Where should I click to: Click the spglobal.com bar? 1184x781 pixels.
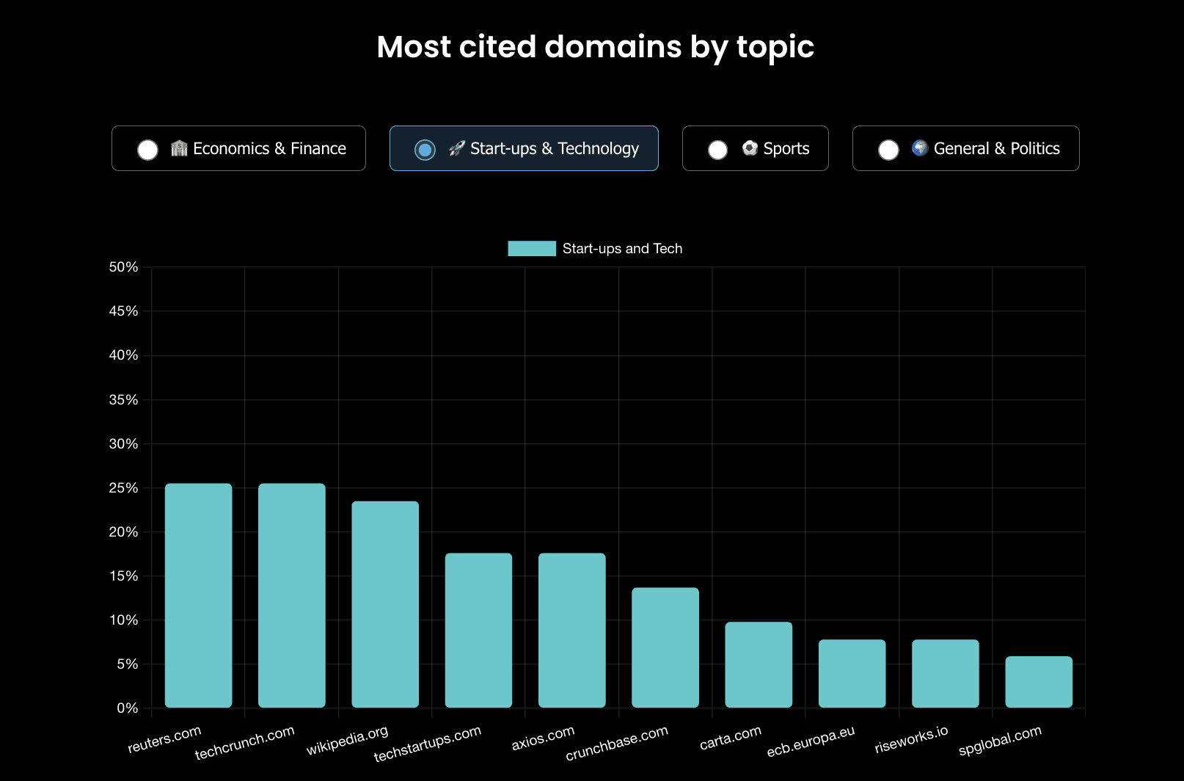(1039, 682)
